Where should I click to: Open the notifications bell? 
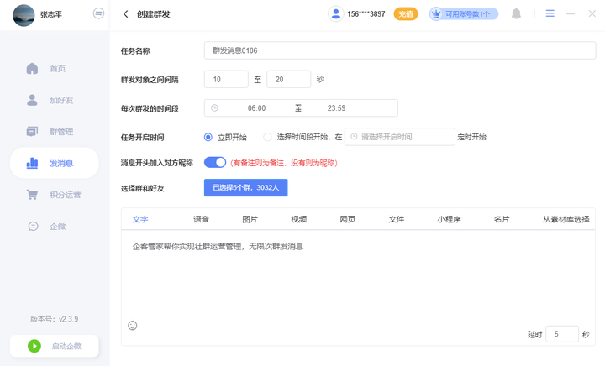pos(516,14)
